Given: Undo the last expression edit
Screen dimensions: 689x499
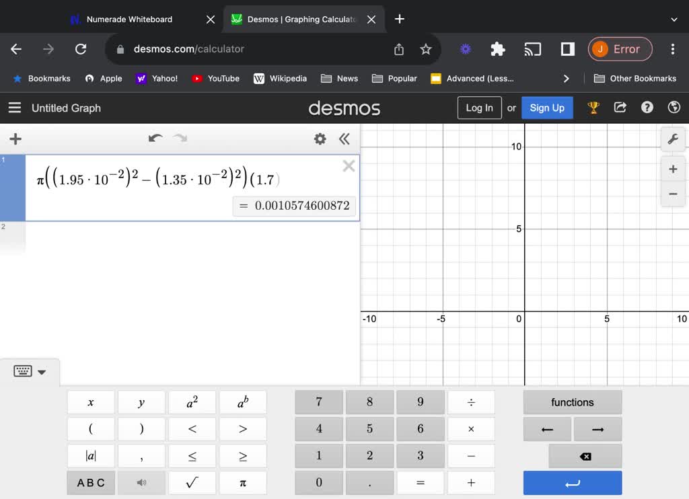Looking at the screenshot, I should point(155,139).
